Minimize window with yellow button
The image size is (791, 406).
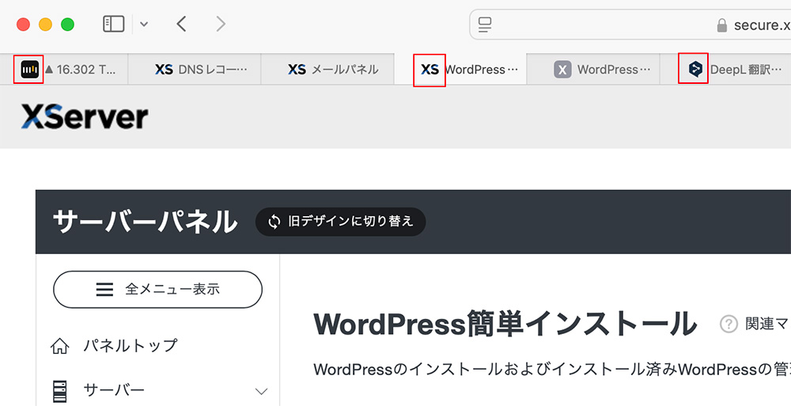[45, 25]
